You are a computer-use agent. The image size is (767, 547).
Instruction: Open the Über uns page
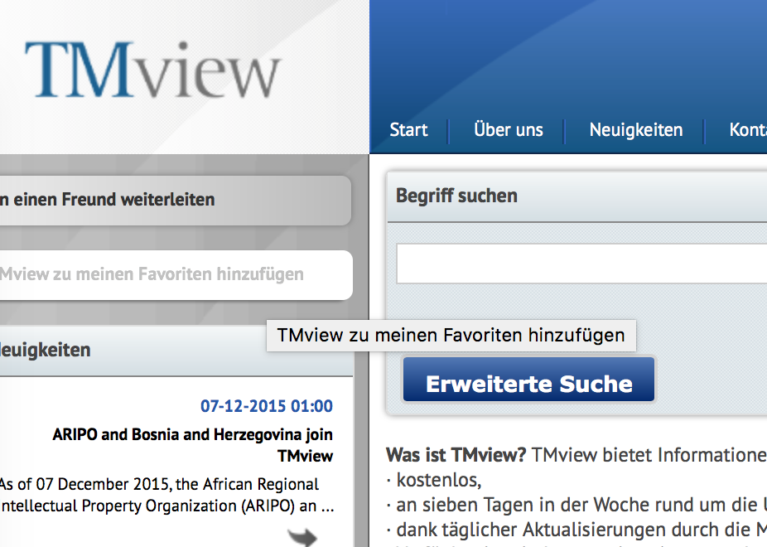(x=509, y=130)
